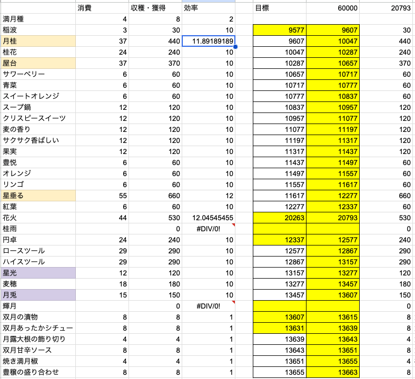Click the 稲波 label cell
This screenshot has width=415, height=379.
[38, 30]
